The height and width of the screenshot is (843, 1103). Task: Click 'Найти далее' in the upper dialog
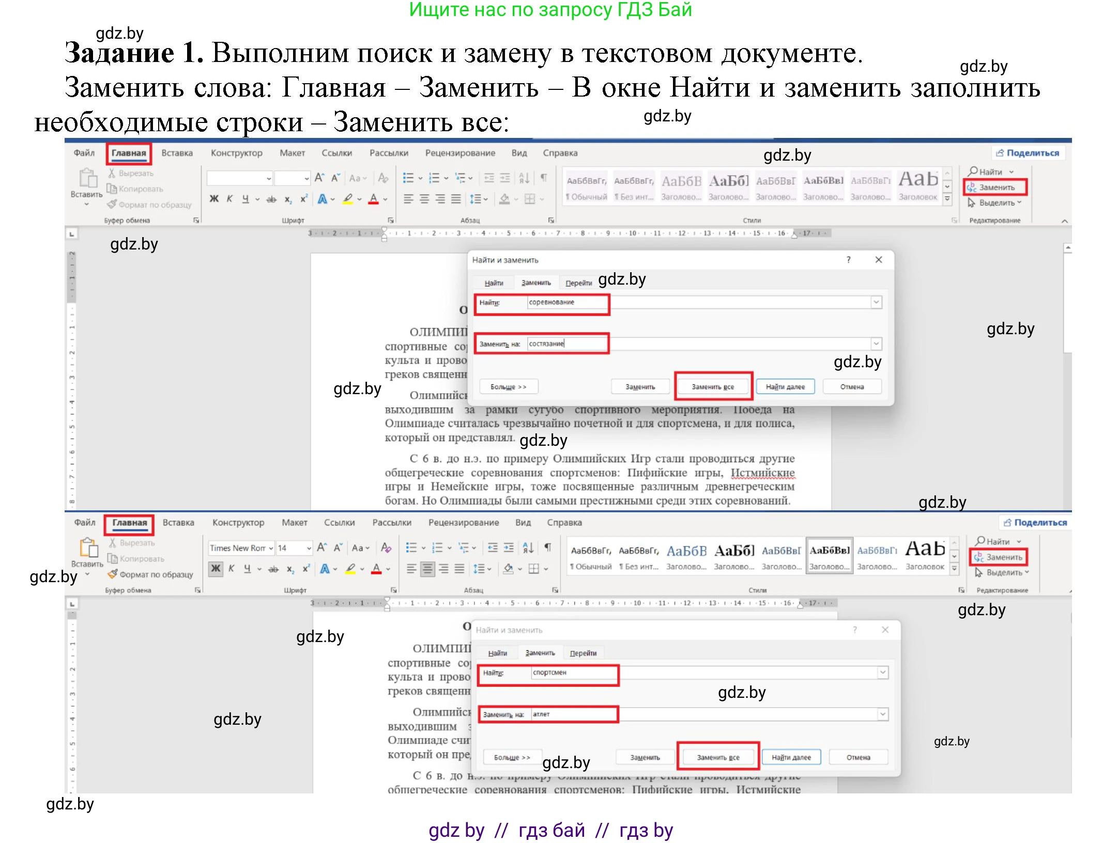click(x=785, y=387)
